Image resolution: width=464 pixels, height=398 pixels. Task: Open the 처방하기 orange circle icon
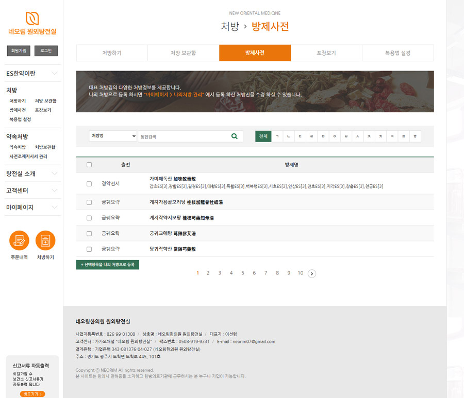[45, 240]
